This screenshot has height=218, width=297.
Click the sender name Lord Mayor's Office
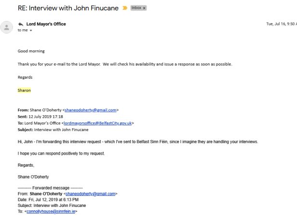[46, 24]
